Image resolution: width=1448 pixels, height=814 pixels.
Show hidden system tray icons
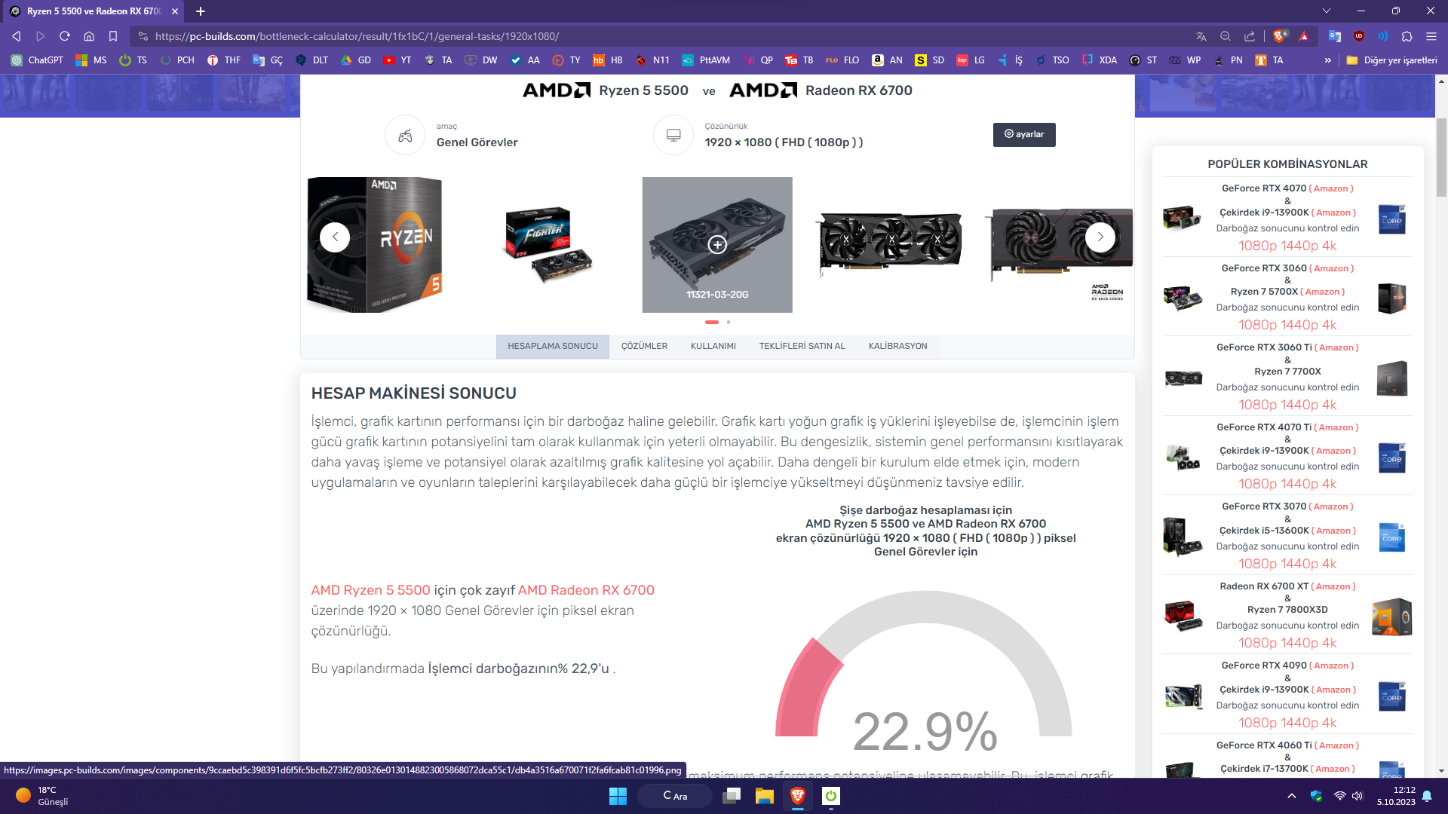(x=1292, y=796)
